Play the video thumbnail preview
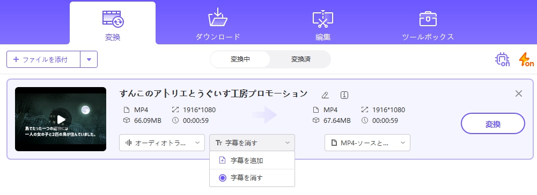The height and width of the screenshot is (195, 537). tap(61, 119)
